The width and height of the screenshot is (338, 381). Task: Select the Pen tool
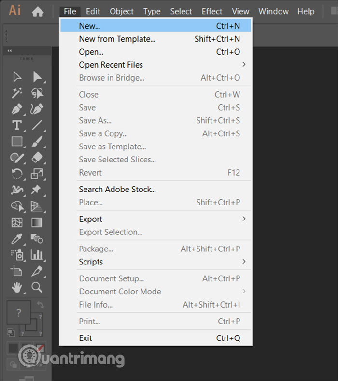pos(17,109)
